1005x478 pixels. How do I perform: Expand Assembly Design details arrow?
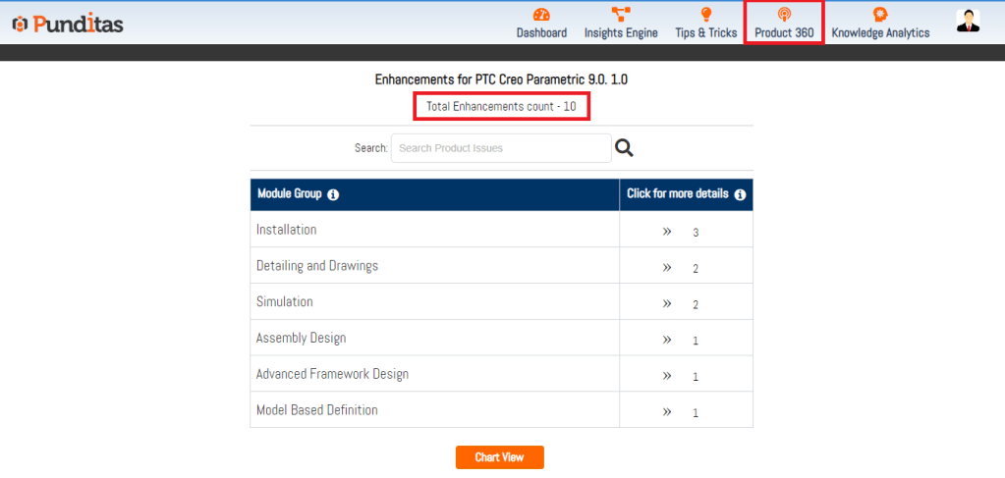point(667,340)
